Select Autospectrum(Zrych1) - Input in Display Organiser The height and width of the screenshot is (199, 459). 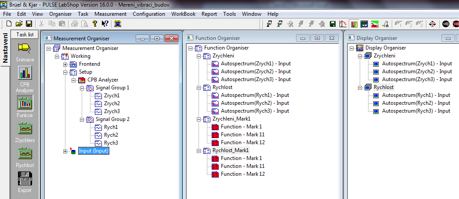coord(417,64)
